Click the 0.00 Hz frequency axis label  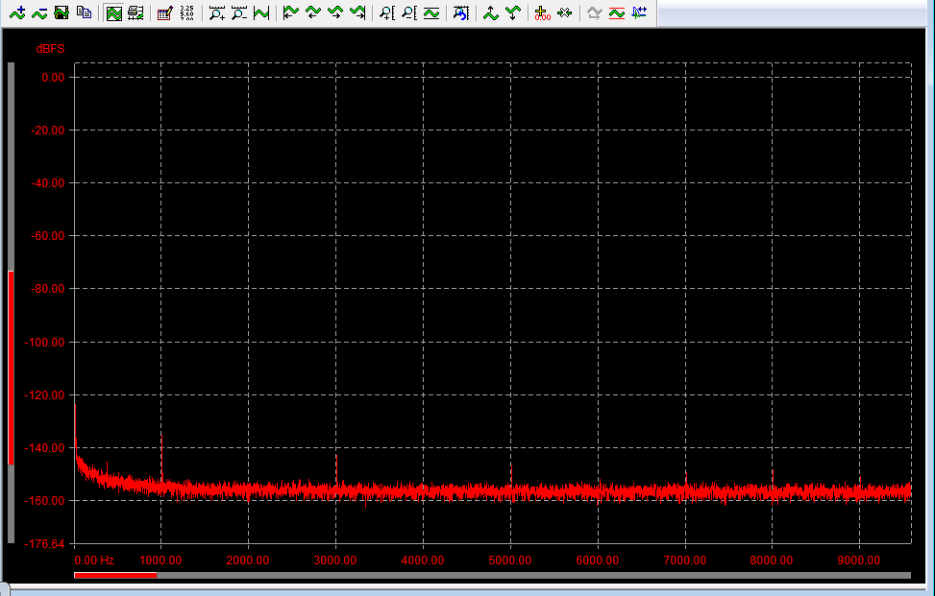94,560
